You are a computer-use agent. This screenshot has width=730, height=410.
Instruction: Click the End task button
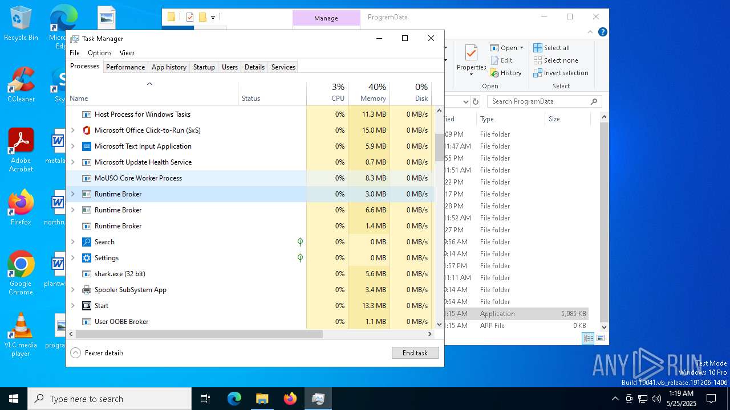point(415,353)
